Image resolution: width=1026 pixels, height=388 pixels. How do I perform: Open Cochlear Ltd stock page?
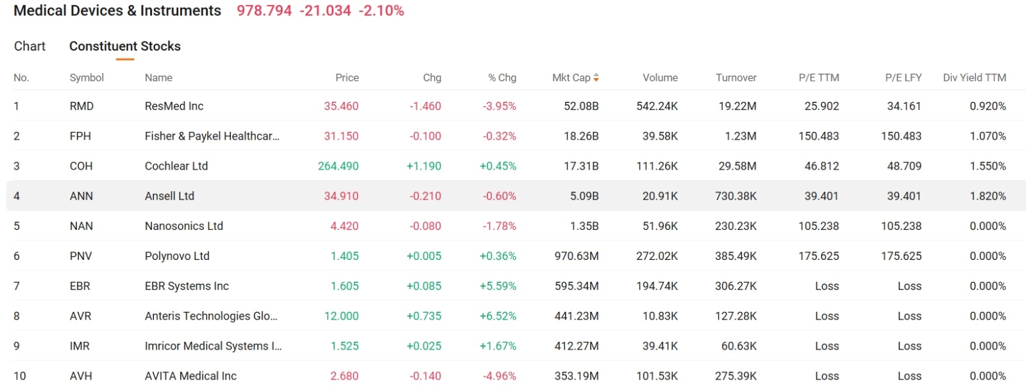pos(176,166)
